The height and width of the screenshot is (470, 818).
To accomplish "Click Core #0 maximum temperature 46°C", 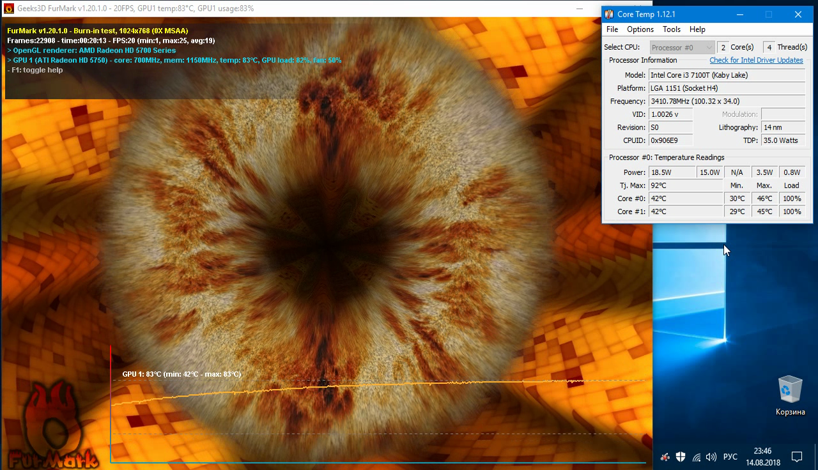I will pyautogui.click(x=764, y=199).
